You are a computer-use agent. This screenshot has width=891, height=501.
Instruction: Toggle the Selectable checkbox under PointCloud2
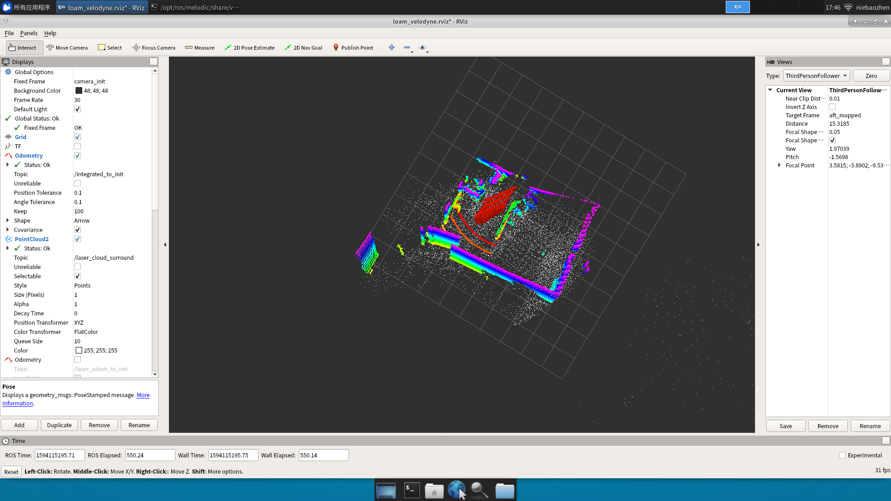[x=77, y=276]
